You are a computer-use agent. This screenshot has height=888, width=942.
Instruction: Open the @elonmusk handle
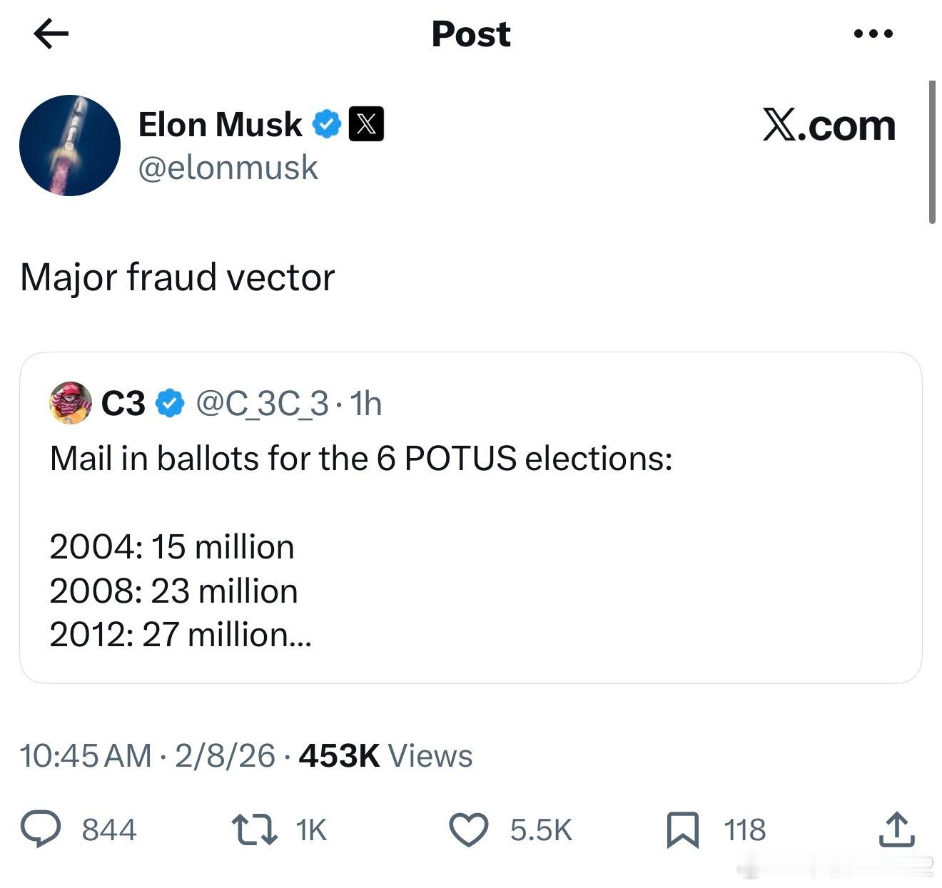(x=228, y=168)
